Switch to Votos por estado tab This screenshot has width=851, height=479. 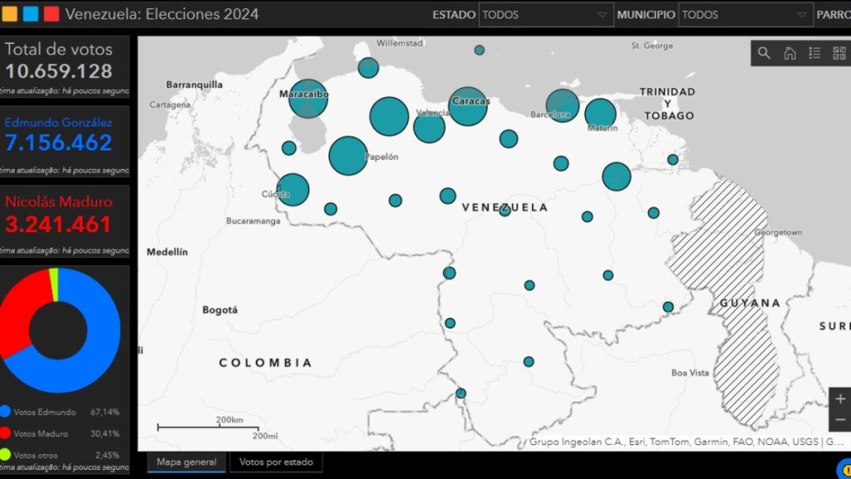(x=276, y=462)
